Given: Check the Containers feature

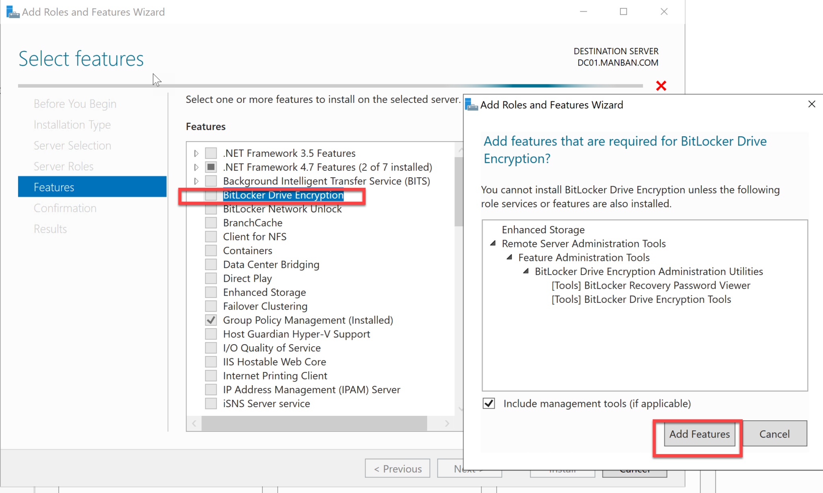Looking at the screenshot, I should pyautogui.click(x=211, y=250).
